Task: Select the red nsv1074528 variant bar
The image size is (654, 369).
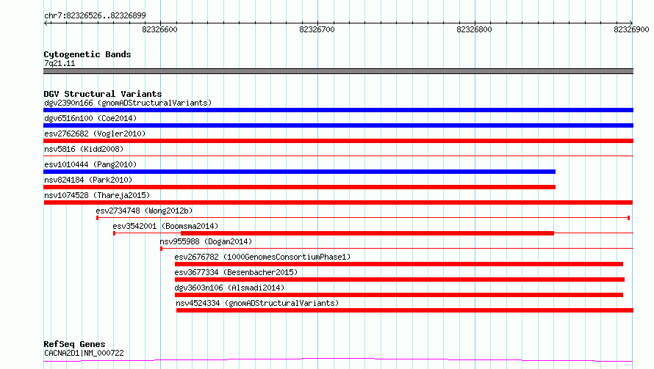Action: [338, 202]
